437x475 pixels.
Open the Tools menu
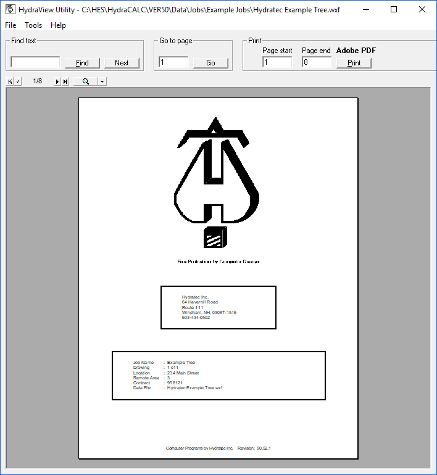(x=33, y=25)
